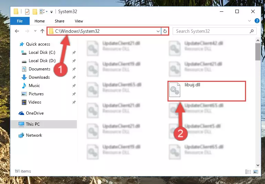Unpin Local Disk (C:) pin icon

point(74,52)
